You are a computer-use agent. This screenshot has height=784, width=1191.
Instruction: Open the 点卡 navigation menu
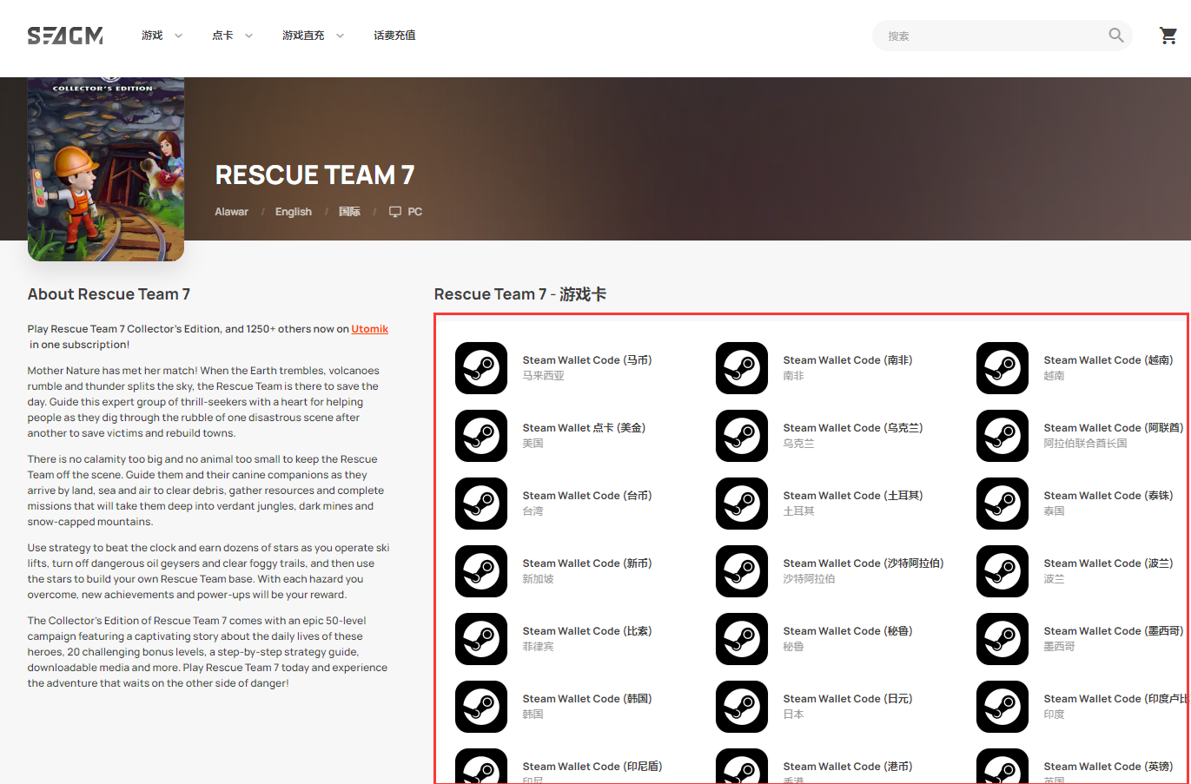click(x=222, y=36)
